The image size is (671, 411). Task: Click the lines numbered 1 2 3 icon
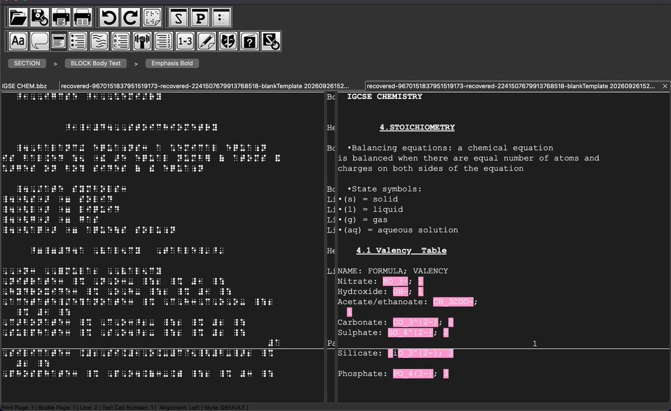tap(164, 41)
